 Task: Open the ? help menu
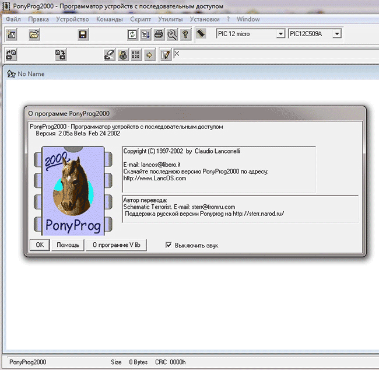[228, 19]
